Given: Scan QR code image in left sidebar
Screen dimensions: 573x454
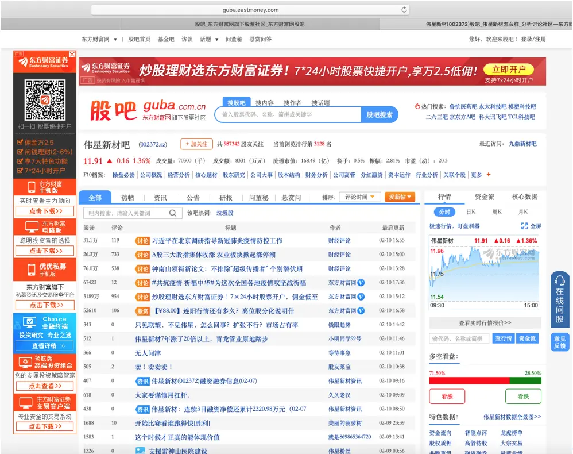Looking at the screenshot, I should point(45,100).
